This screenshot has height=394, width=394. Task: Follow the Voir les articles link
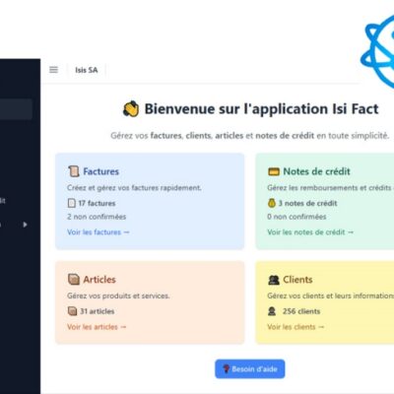97,327
